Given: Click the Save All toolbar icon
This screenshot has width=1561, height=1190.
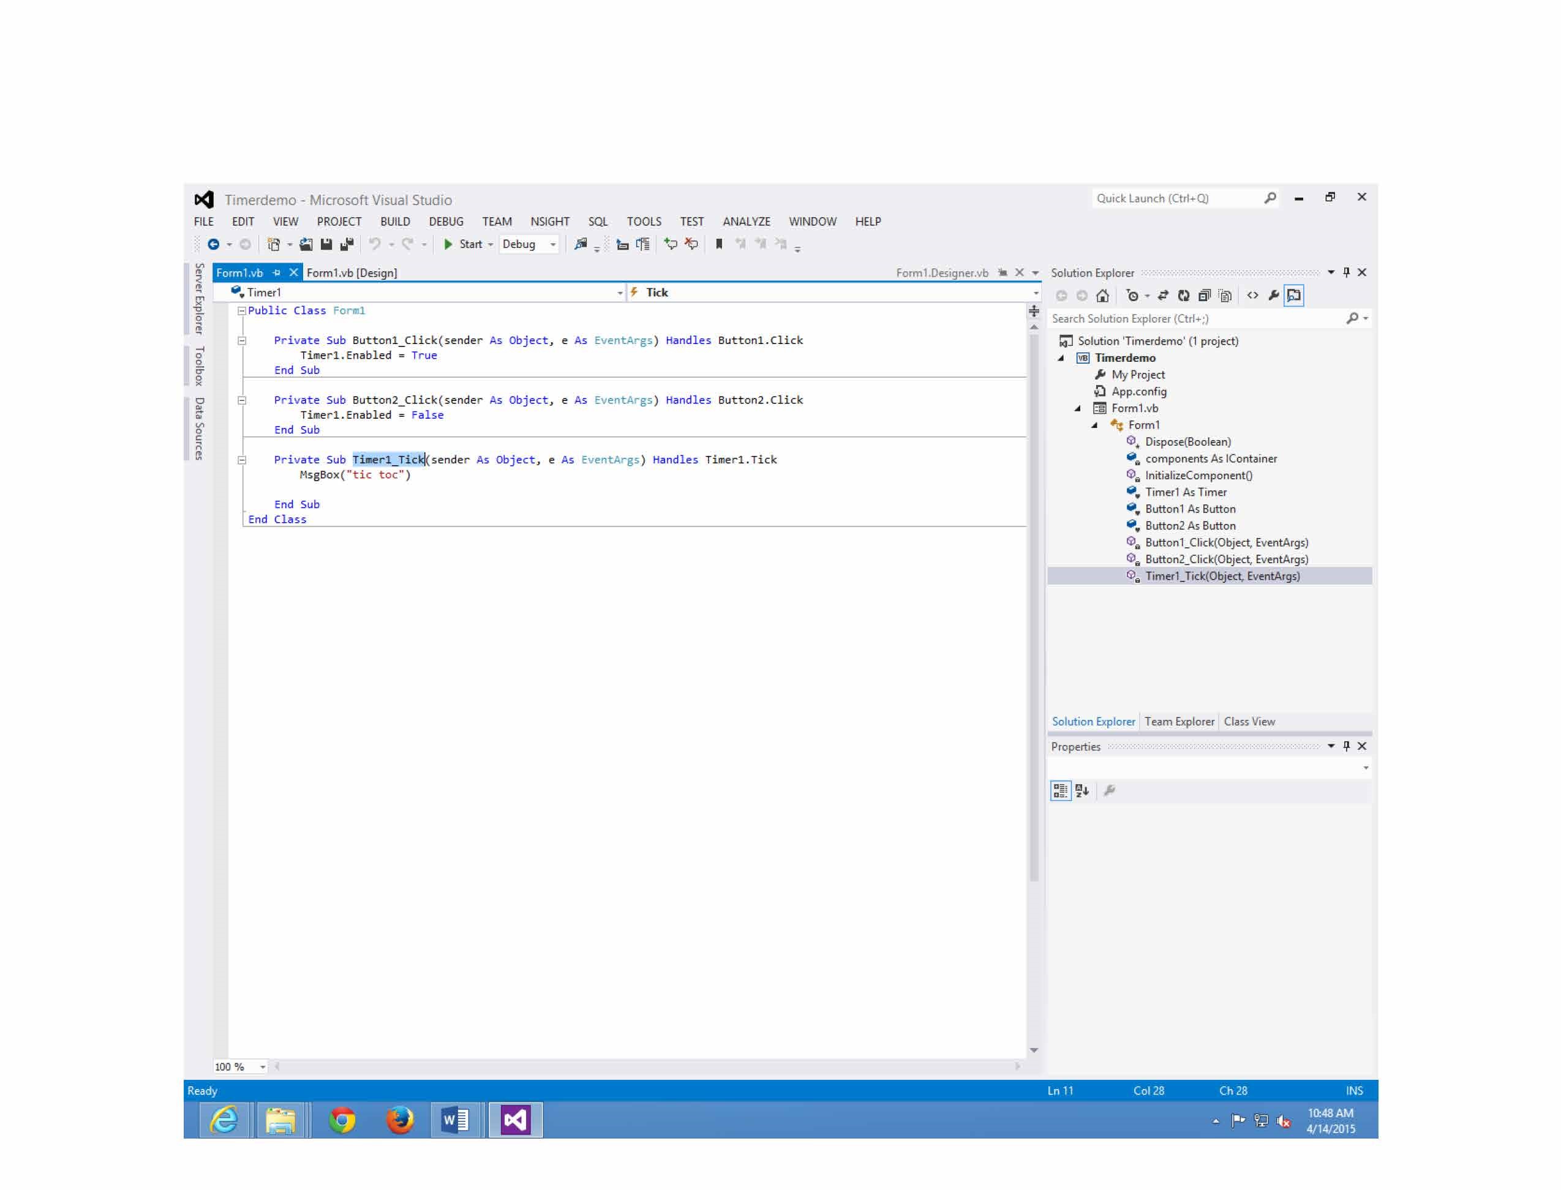Looking at the screenshot, I should [347, 244].
